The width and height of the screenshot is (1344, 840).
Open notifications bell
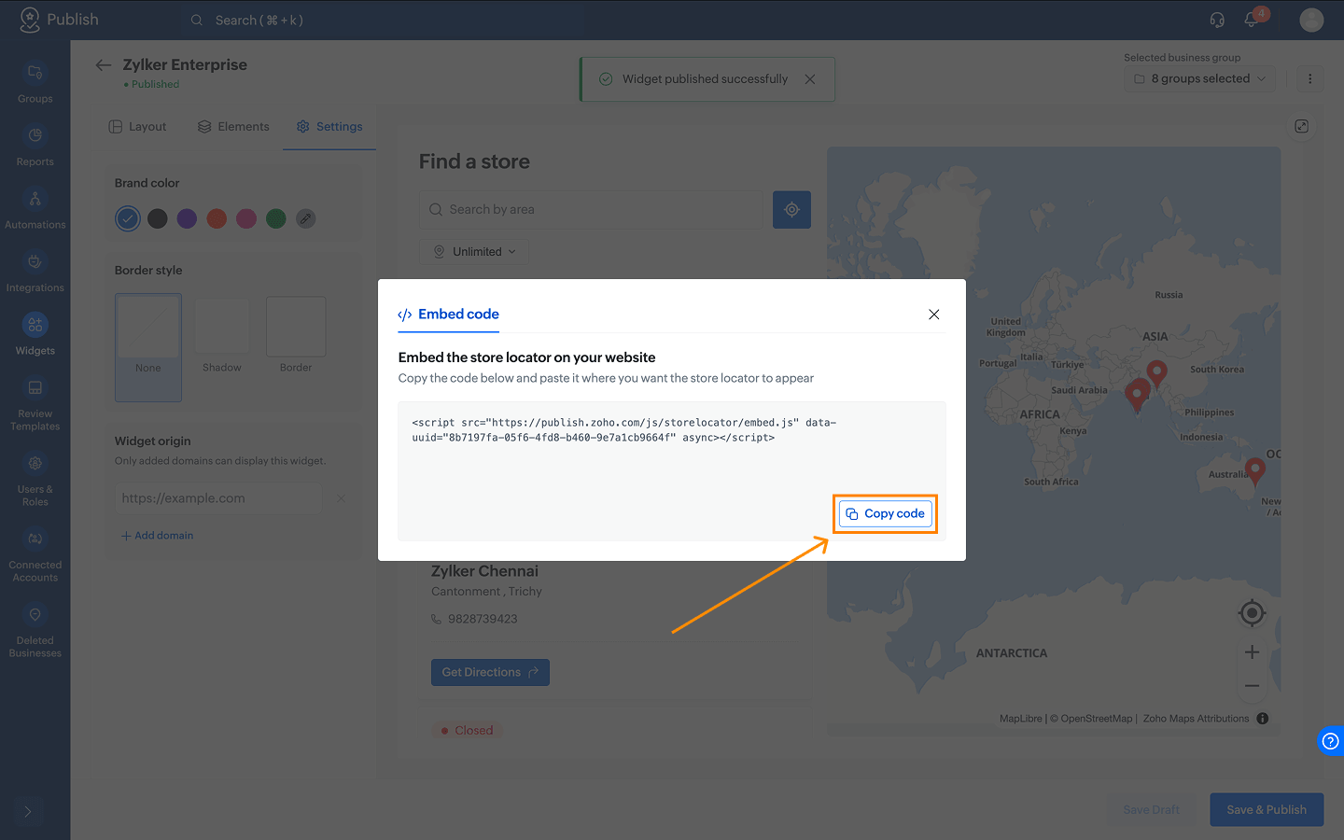(1252, 20)
